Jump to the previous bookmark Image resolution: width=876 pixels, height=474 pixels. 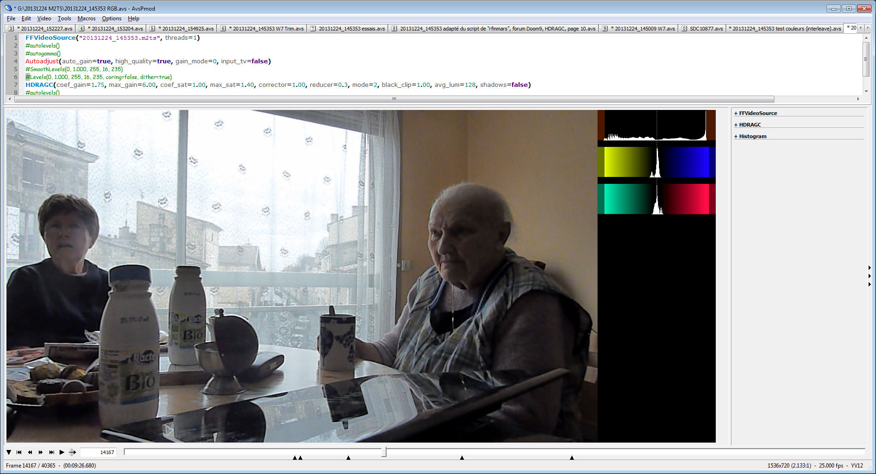click(x=19, y=452)
